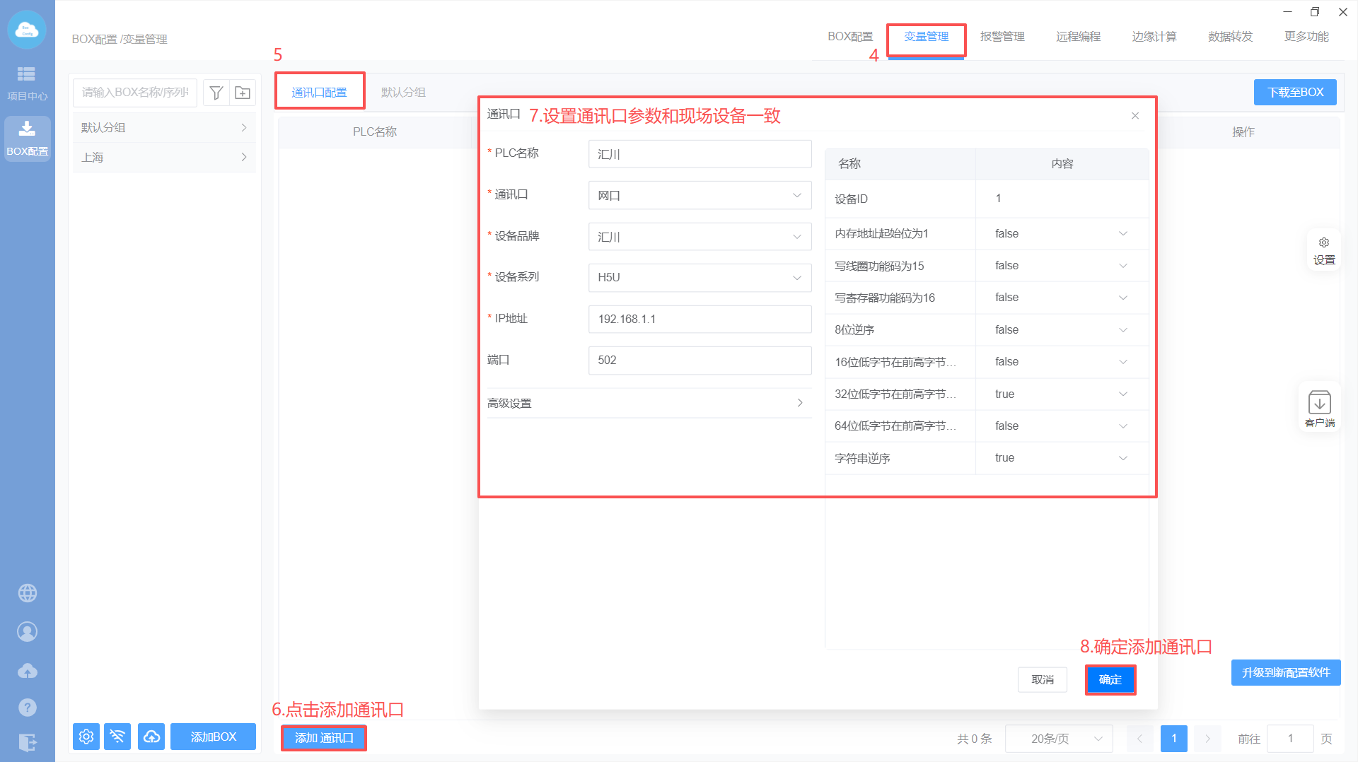1358x762 pixels.
Task: Click the cloud upload icon button
Action: pos(151,737)
